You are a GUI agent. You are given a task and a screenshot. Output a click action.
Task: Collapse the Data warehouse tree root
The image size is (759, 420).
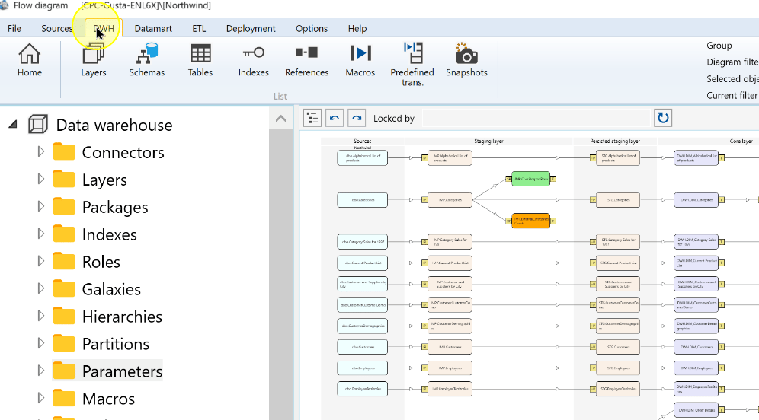pos(14,125)
